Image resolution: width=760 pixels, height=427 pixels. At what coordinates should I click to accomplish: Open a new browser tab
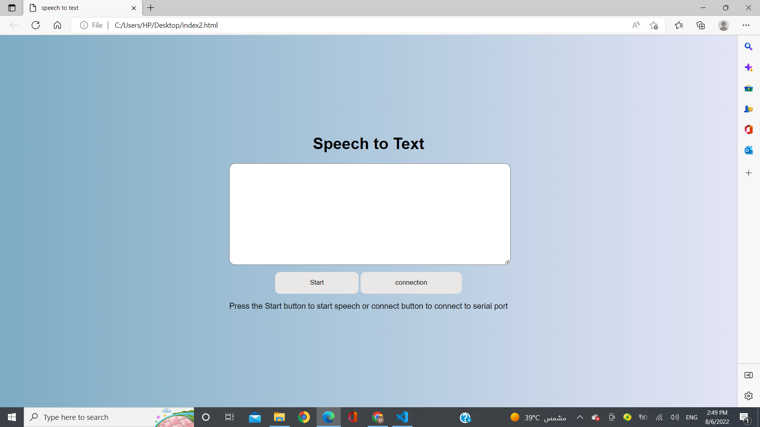point(151,8)
